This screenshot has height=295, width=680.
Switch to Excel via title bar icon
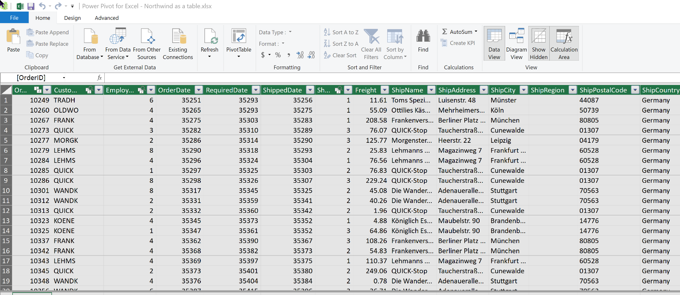20,6
